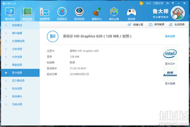Click the HD Graphics 620 title heading
This screenshot has height=127, width=190.
97,36
